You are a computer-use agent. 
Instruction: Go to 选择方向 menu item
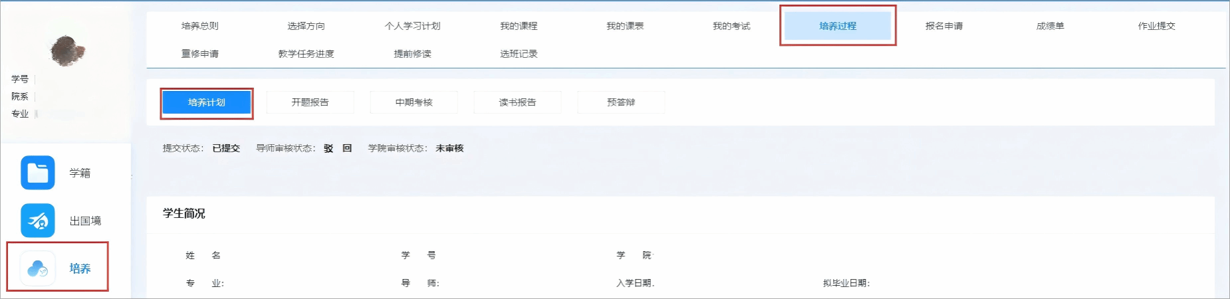coord(306,26)
